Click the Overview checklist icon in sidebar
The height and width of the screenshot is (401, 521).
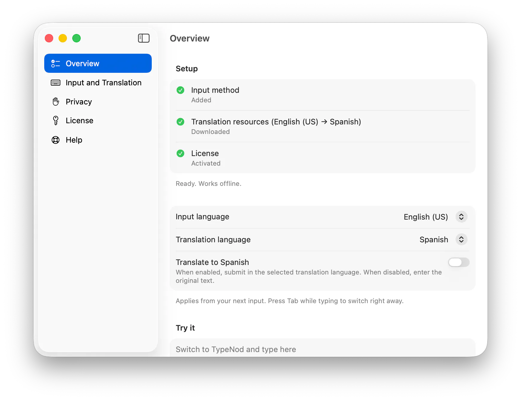pos(56,64)
